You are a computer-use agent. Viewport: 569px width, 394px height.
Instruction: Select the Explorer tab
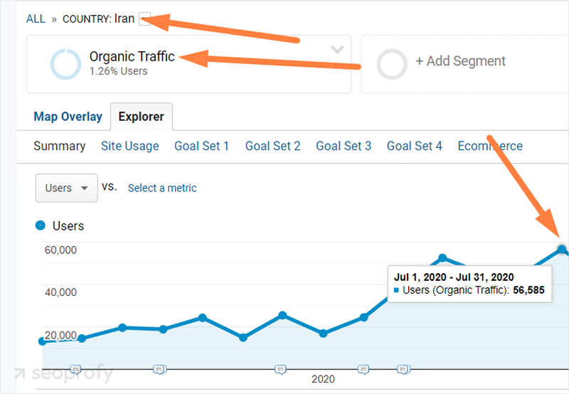coord(141,117)
